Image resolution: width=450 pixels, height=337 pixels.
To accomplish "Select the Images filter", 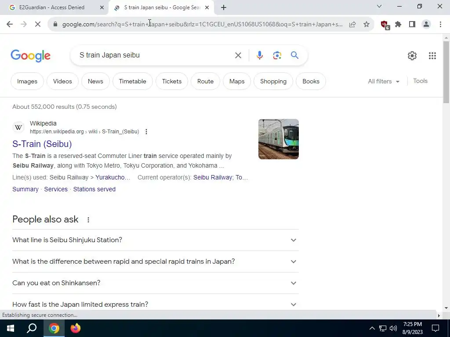I will coord(27,81).
